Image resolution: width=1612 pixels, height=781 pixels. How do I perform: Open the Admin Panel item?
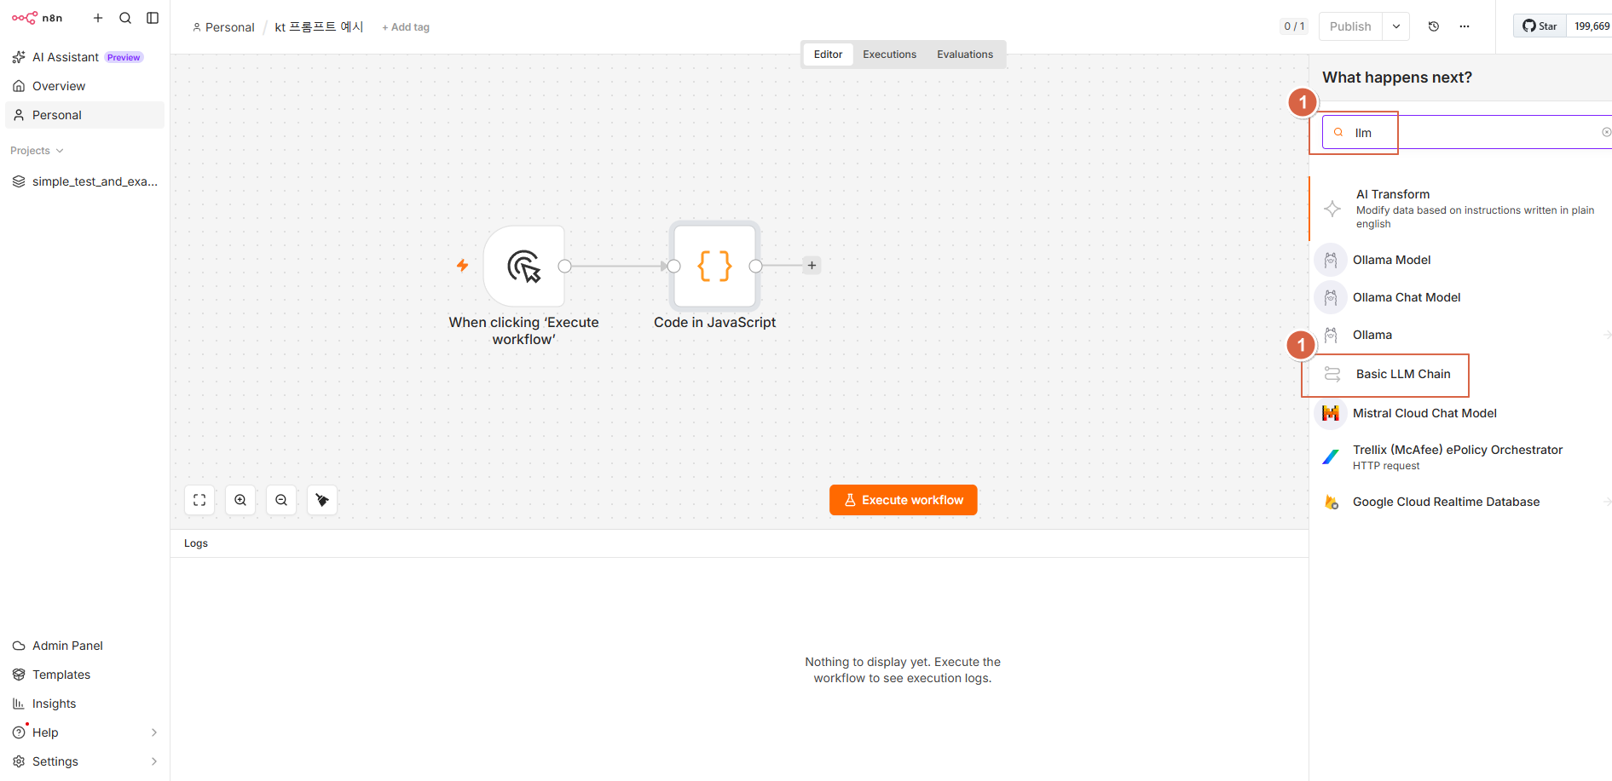tap(84, 646)
